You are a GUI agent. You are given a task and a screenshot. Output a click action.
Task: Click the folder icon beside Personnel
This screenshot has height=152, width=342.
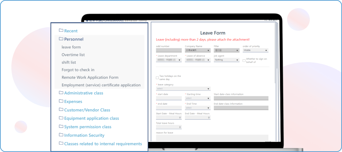coord(61,39)
